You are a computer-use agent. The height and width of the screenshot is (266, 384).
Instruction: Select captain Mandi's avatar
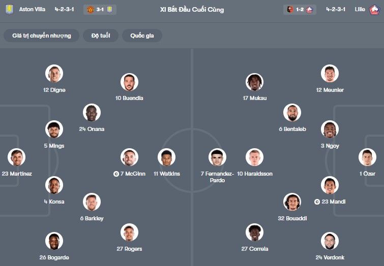pyautogui.click(x=330, y=185)
